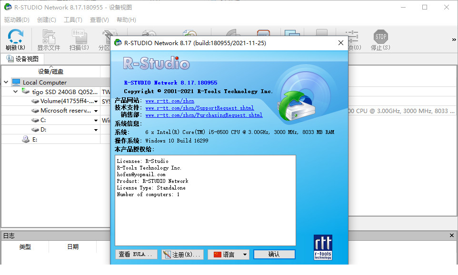Click the Stop (停止) toolbar icon
Screen dimensions: 458x275
coord(380,40)
